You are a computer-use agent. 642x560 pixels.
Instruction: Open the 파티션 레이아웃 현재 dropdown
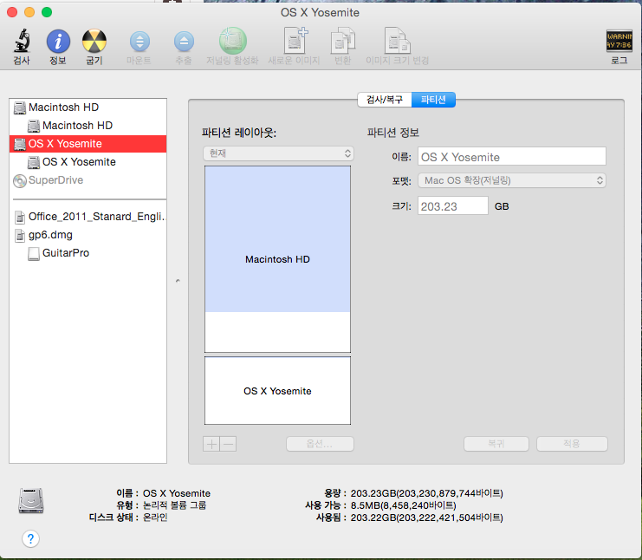click(278, 153)
